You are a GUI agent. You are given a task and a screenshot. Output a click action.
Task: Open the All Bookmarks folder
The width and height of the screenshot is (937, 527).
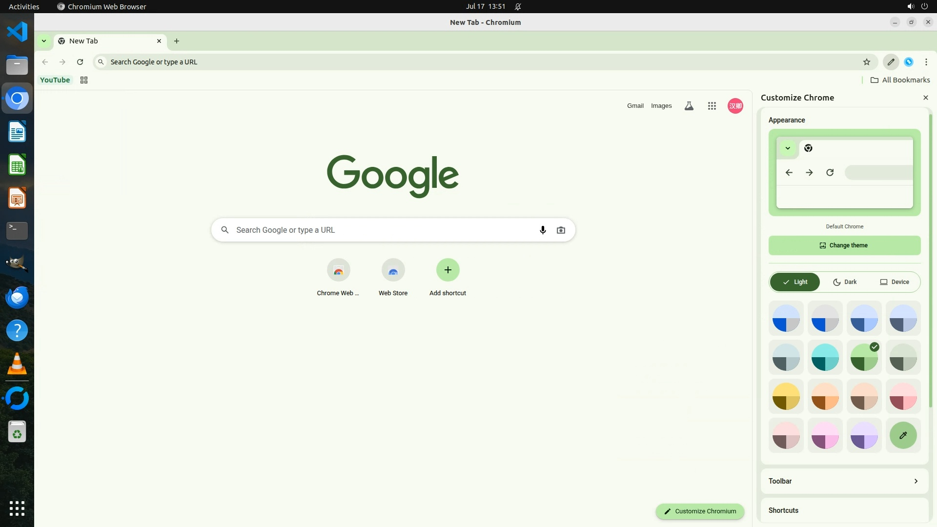pyautogui.click(x=900, y=80)
